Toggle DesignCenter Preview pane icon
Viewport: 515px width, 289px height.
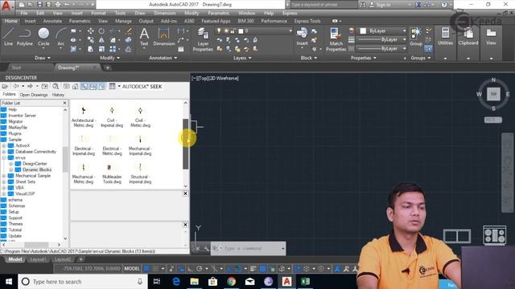tap(93, 86)
